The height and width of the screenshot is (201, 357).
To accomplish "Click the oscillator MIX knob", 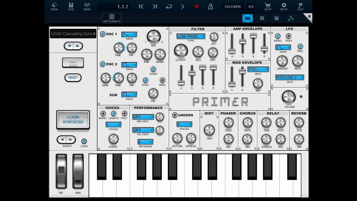I will (153, 37).
